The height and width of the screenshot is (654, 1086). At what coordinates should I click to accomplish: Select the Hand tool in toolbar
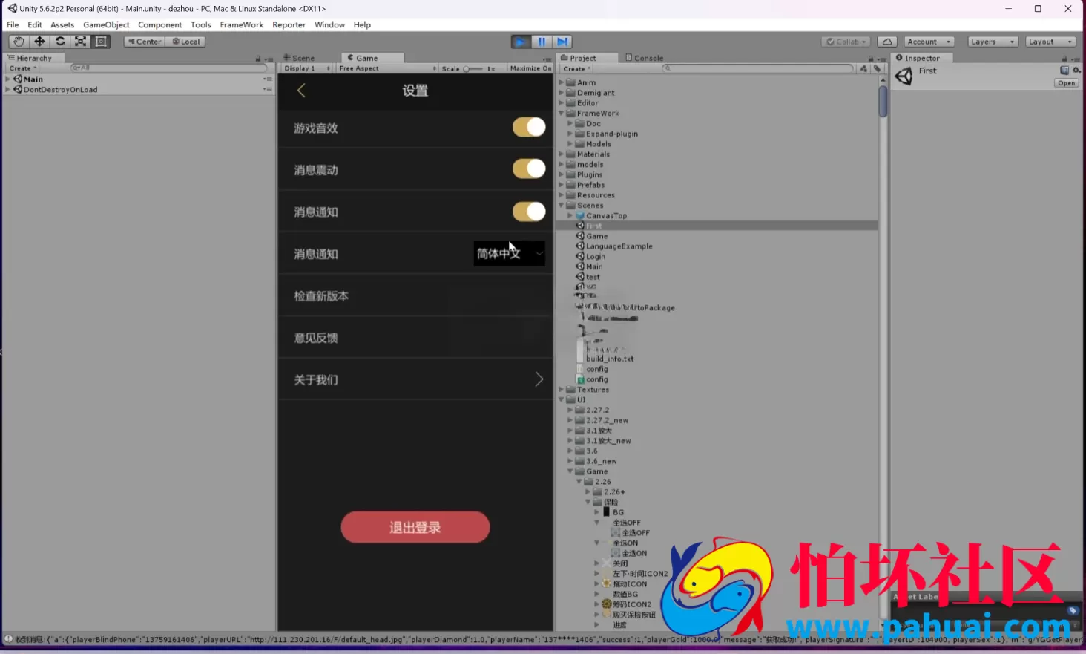click(x=19, y=42)
